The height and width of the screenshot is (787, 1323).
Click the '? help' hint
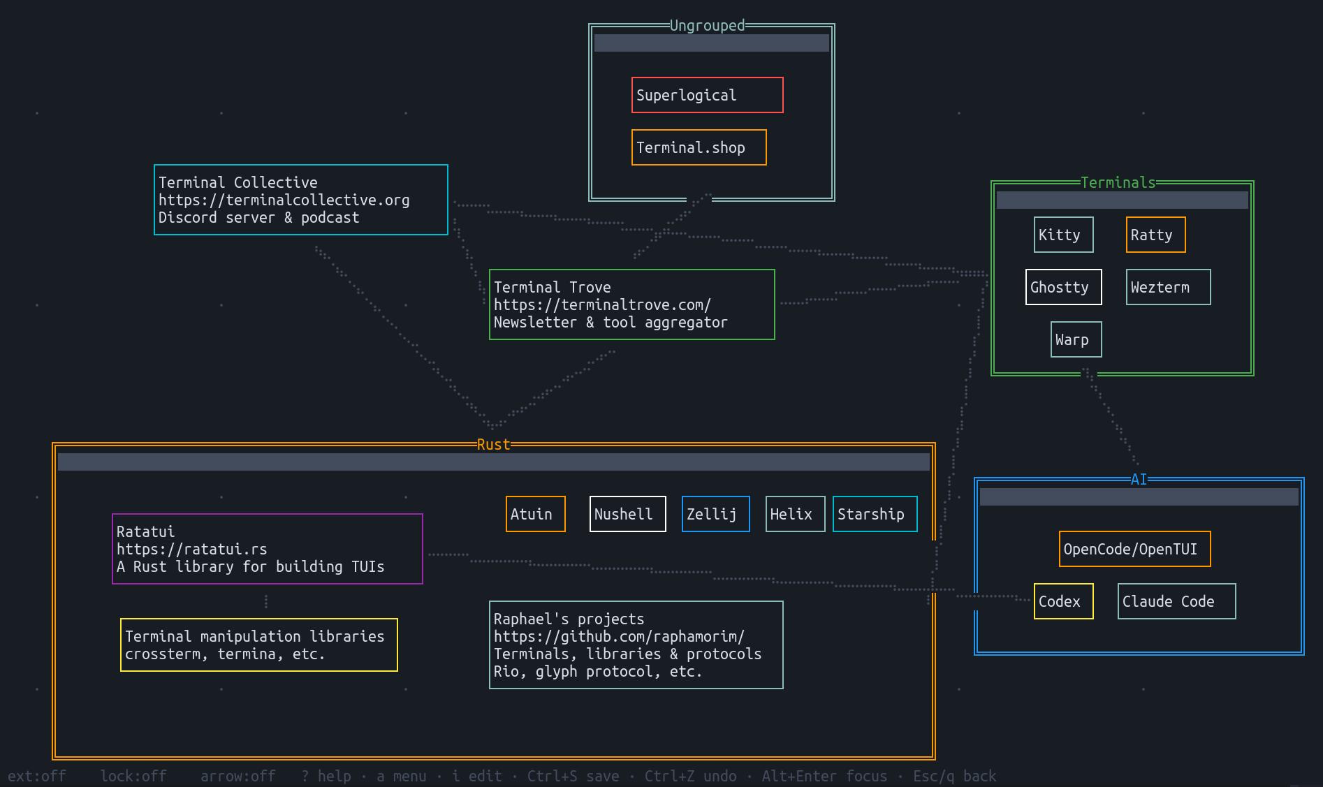coord(326,776)
